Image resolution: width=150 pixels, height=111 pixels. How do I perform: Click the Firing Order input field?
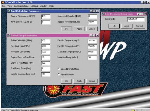136,19
